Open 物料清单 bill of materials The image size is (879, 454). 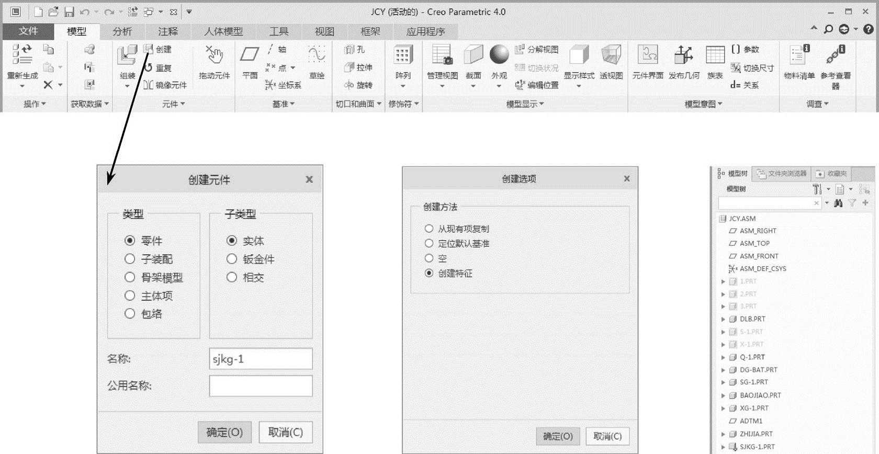(799, 56)
